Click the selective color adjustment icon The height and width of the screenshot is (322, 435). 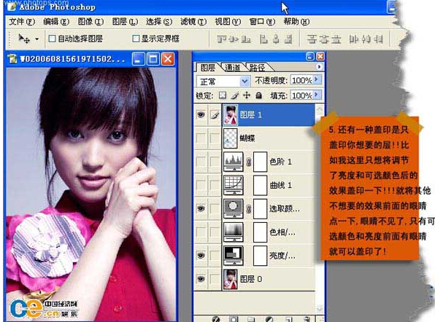point(234,208)
